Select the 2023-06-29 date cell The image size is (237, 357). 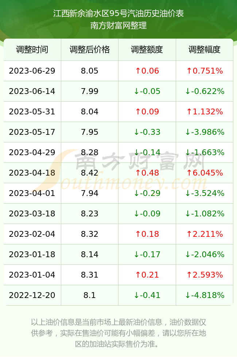32,71
